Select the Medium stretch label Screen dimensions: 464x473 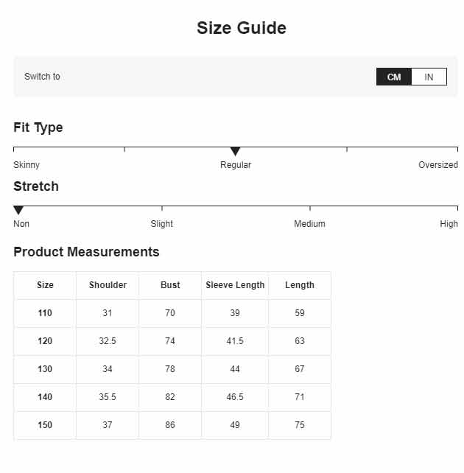309,223
